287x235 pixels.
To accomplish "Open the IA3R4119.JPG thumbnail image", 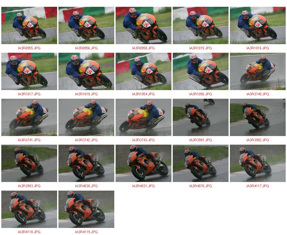I will [86, 209].
